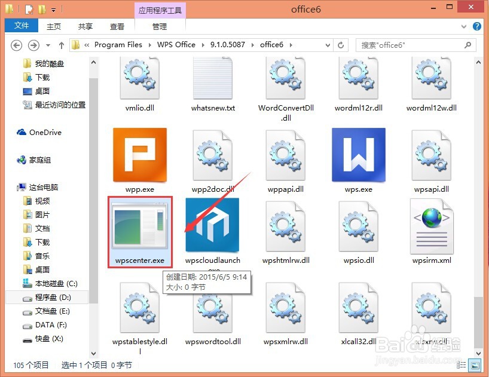Open the Explorer help icon
The image size is (489, 377).
coord(477,26)
